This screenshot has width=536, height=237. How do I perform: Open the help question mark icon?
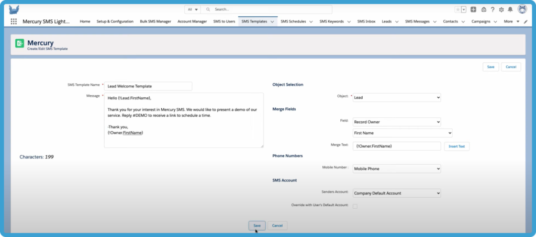pyautogui.click(x=493, y=9)
